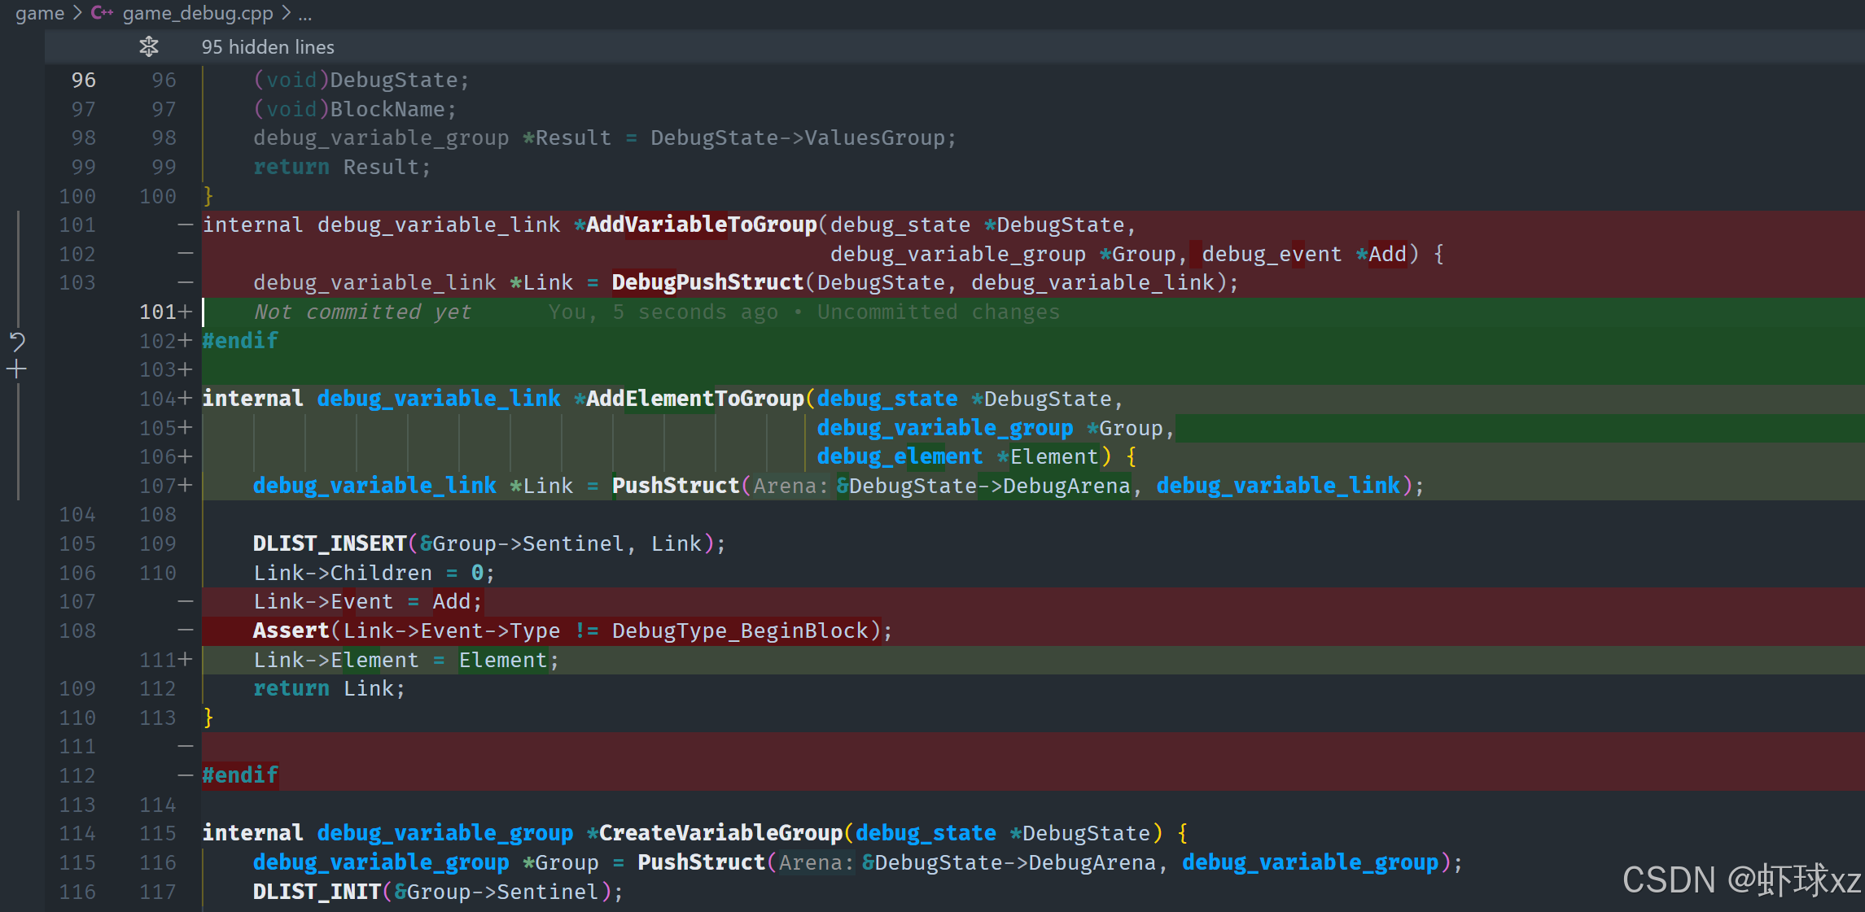Open the game folder breadcrumb
1865x912 pixels.
39,13
